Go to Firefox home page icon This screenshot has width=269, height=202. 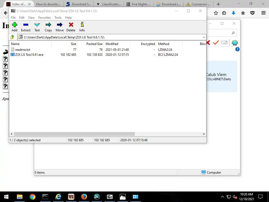pyautogui.click(x=243, y=13)
